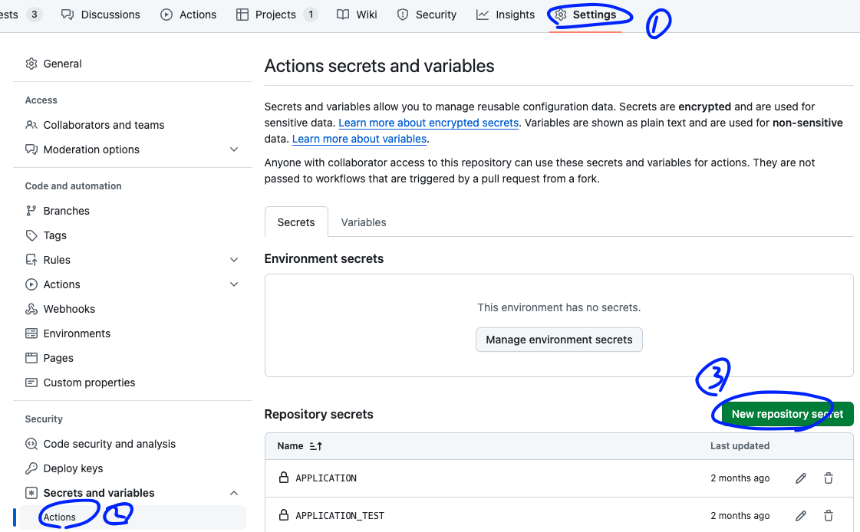Image resolution: width=860 pixels, height=532 pixels.
Task: Click the New repository secret button
Action: point(781,413)
